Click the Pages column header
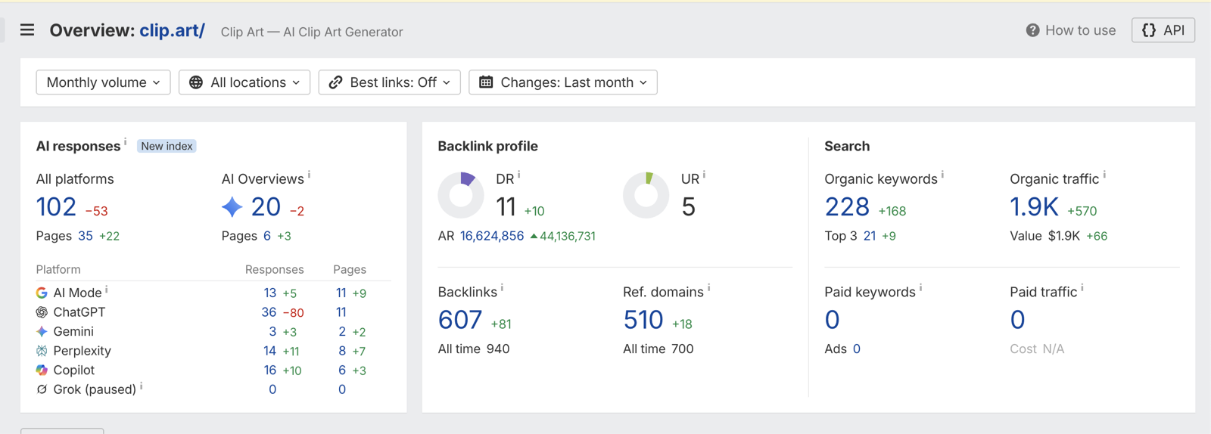Image resolution: width=1211 pixels, height=434 pixels. pos(350,269)
